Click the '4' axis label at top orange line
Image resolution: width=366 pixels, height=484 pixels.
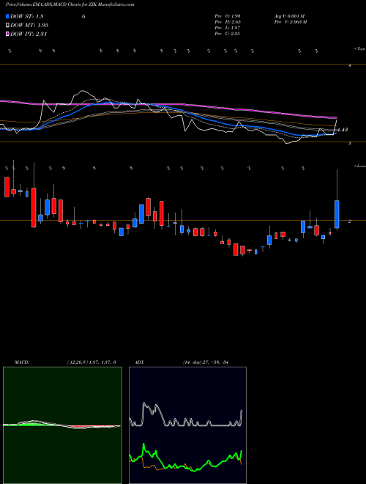click(x=350, y=65)
